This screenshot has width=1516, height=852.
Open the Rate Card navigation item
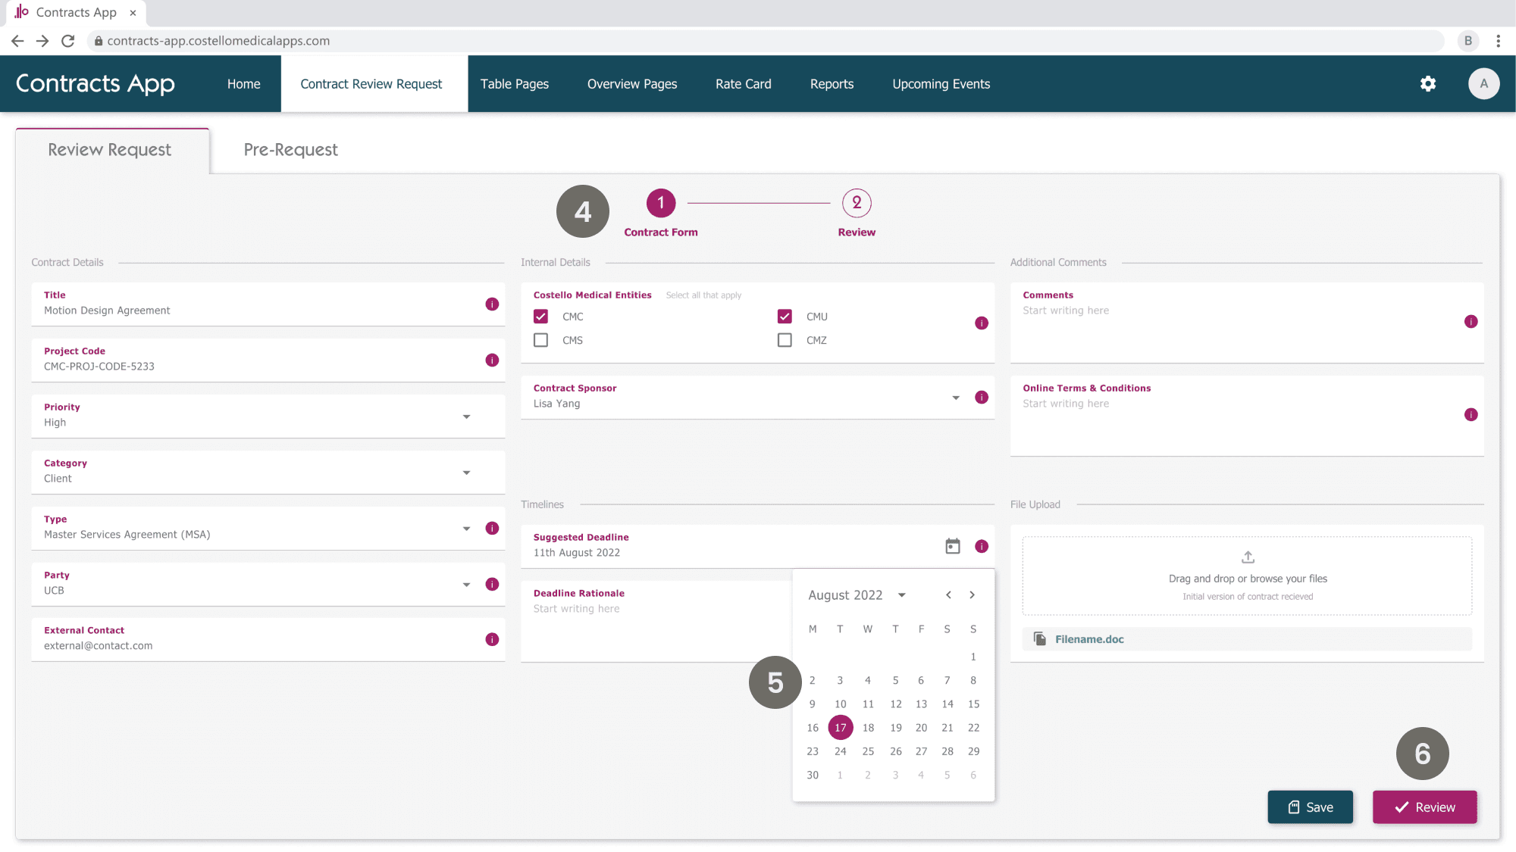pos(743,83)
